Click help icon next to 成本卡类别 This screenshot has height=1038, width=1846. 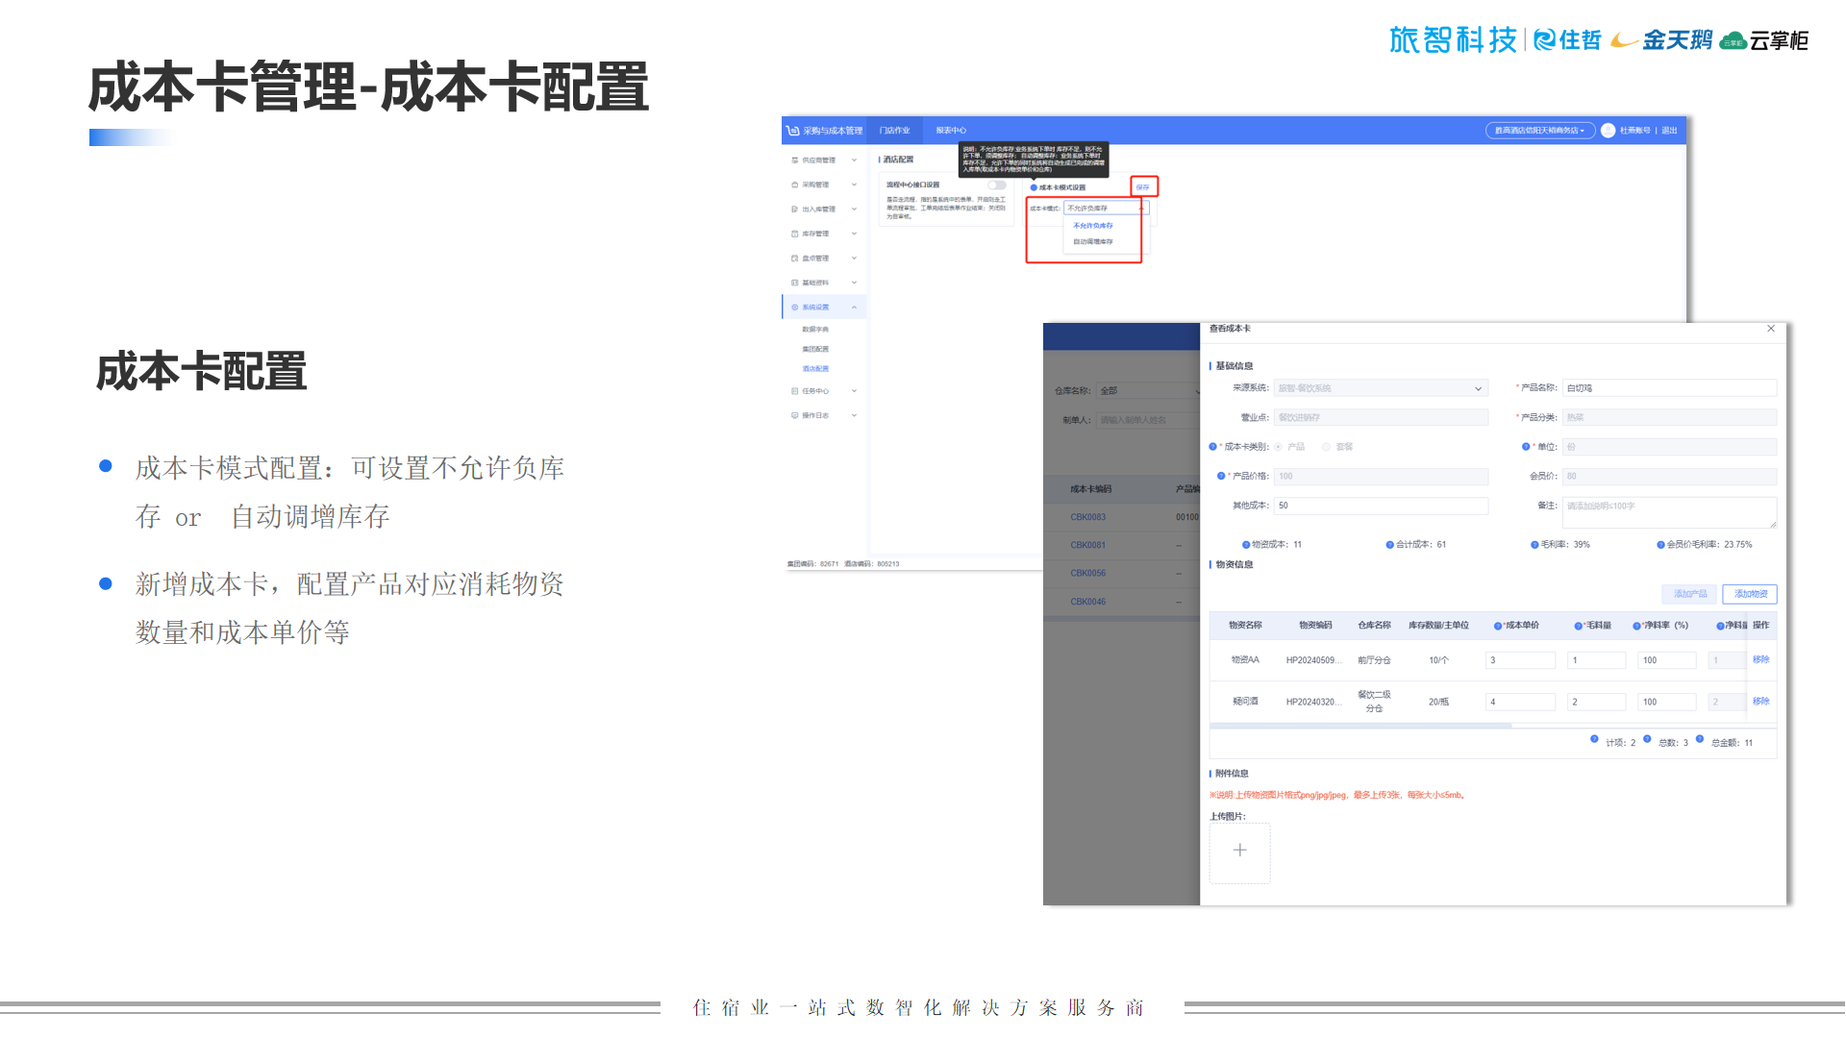pyautogui.click(x=1212, y=446)
